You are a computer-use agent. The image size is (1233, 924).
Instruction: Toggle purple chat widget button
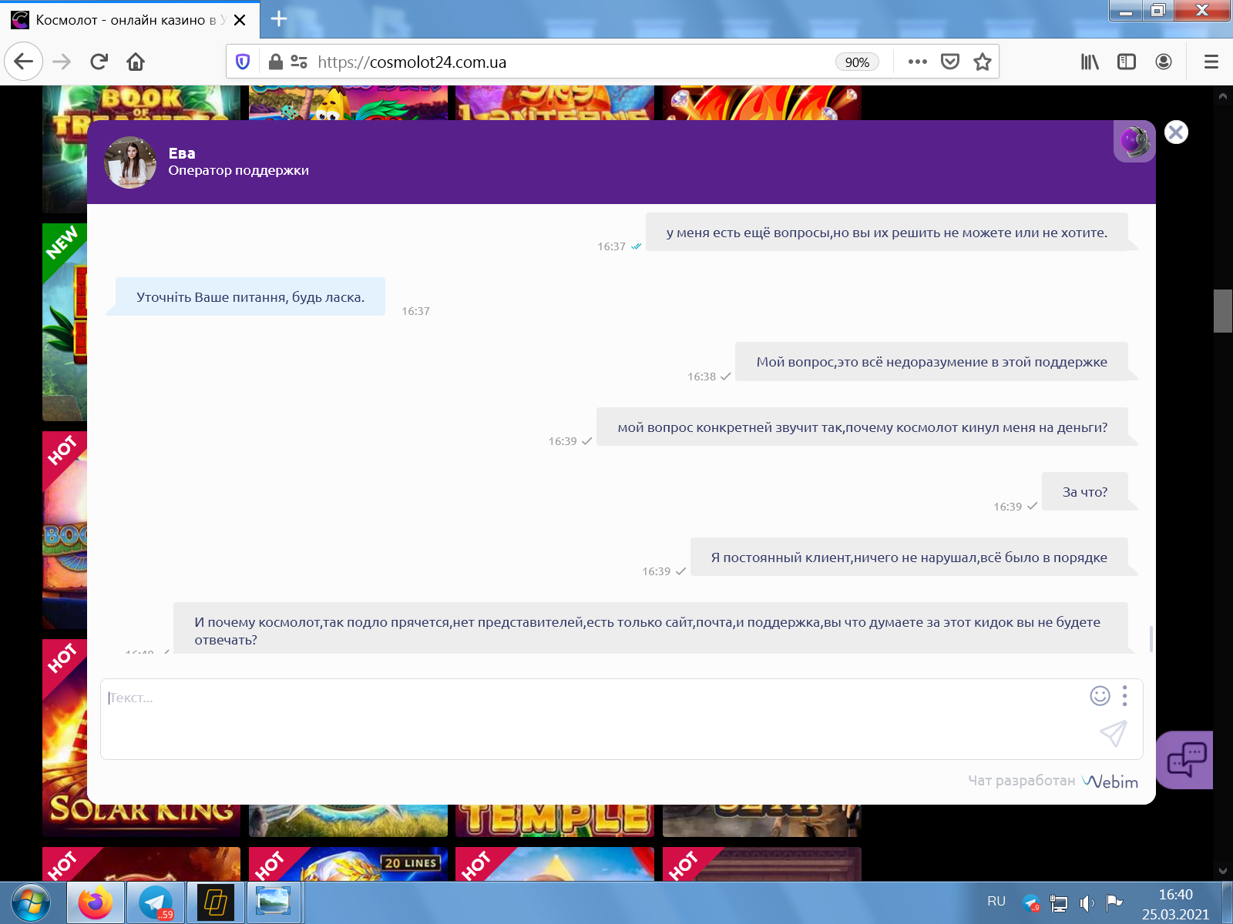point(1185,760)
